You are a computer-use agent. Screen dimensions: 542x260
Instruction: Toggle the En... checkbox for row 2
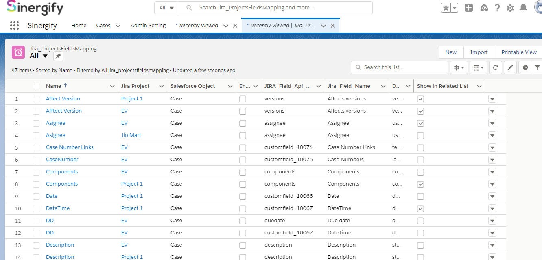click(243, 111)
